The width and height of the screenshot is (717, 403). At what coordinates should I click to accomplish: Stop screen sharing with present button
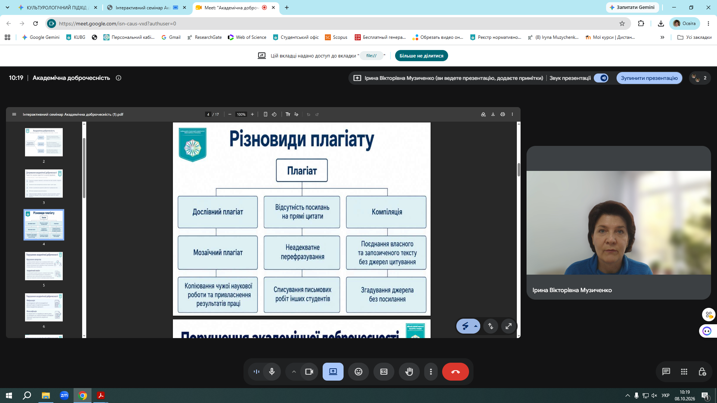(x=333, y=372)
